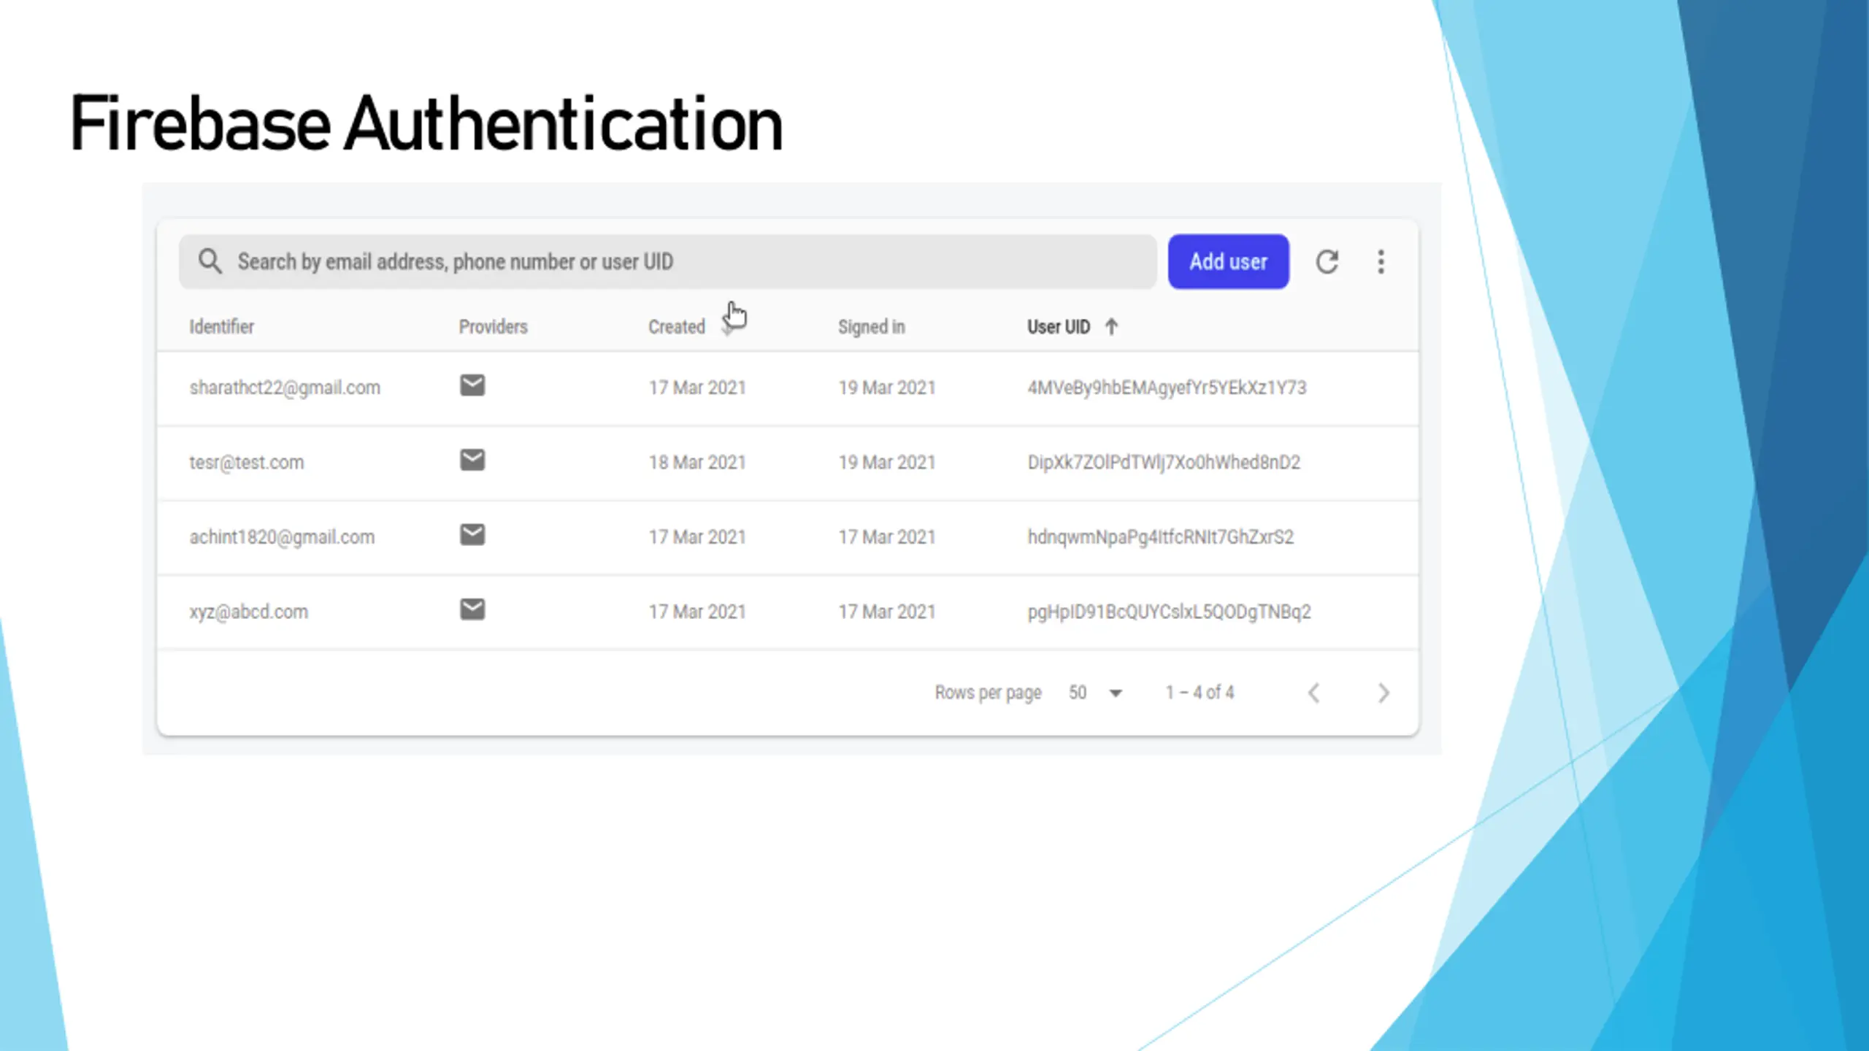Image resolution: width=1869 pixels, height=1051 pixels.
Task: Click the User UID sort arrow
Action: [1111, 326]
